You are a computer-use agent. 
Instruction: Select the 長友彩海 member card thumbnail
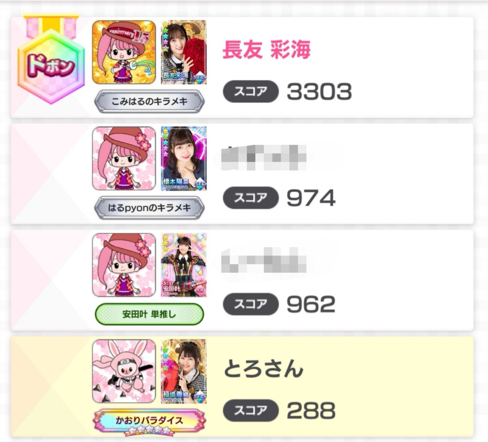tap(184, 52)
